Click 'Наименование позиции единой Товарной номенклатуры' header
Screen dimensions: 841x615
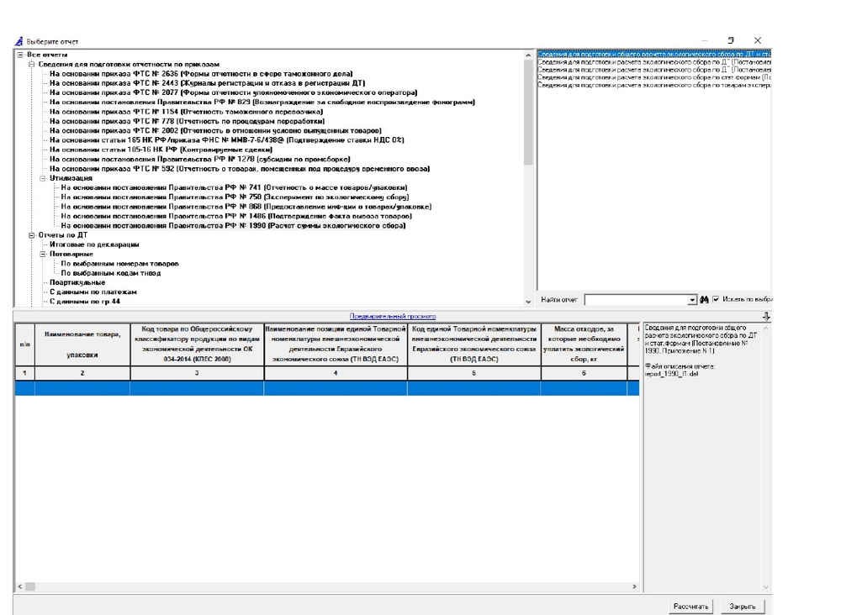click(x=336, y=344)
